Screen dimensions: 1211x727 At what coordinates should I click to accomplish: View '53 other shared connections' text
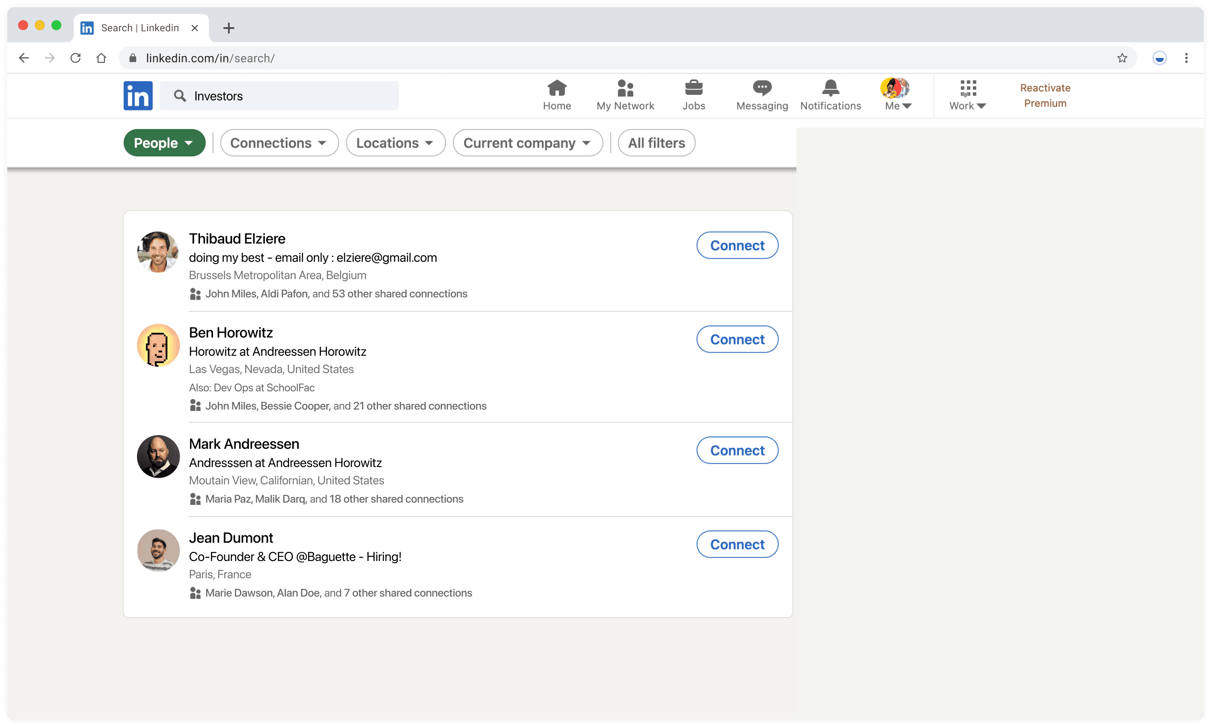(x=400, y=294)
